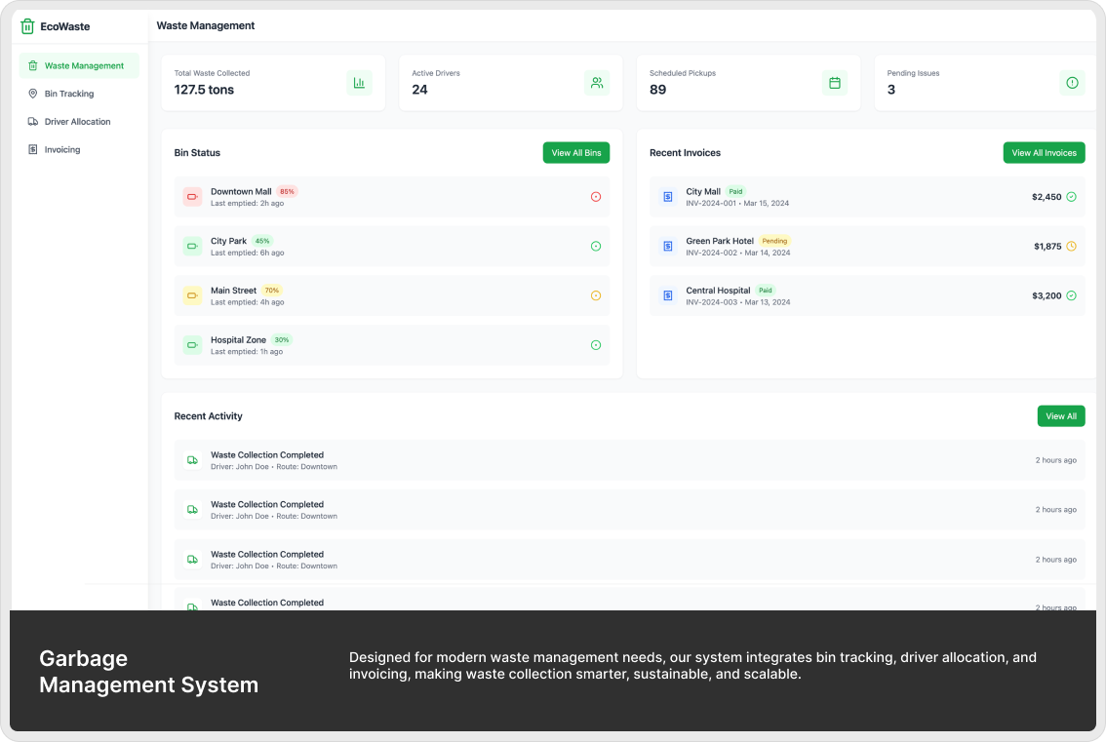
Task: Click the 30% fill badge on Hospital Zone
Action: click(282, 339)
